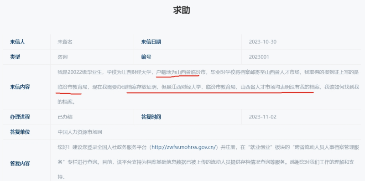This screenshot has height=181, width=365.
Task: Open the zwfw.mohrss.gov.cn link
Action: click(x=184, y=147)
